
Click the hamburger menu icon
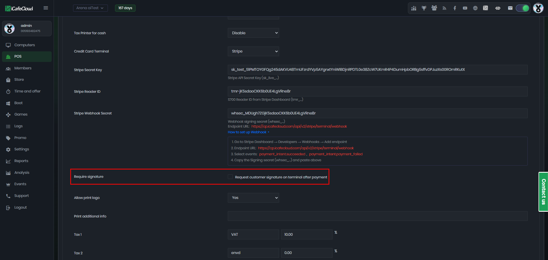[x=46, y=8]
